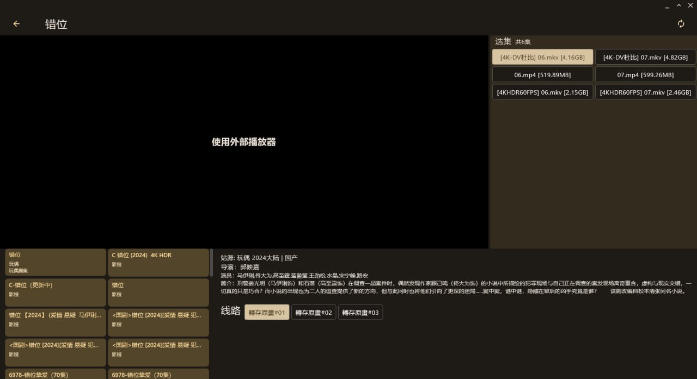The image size is (697, 379).
Task: Play 07.mp4 [599.26MB] episode
Action: coord(645,74)
